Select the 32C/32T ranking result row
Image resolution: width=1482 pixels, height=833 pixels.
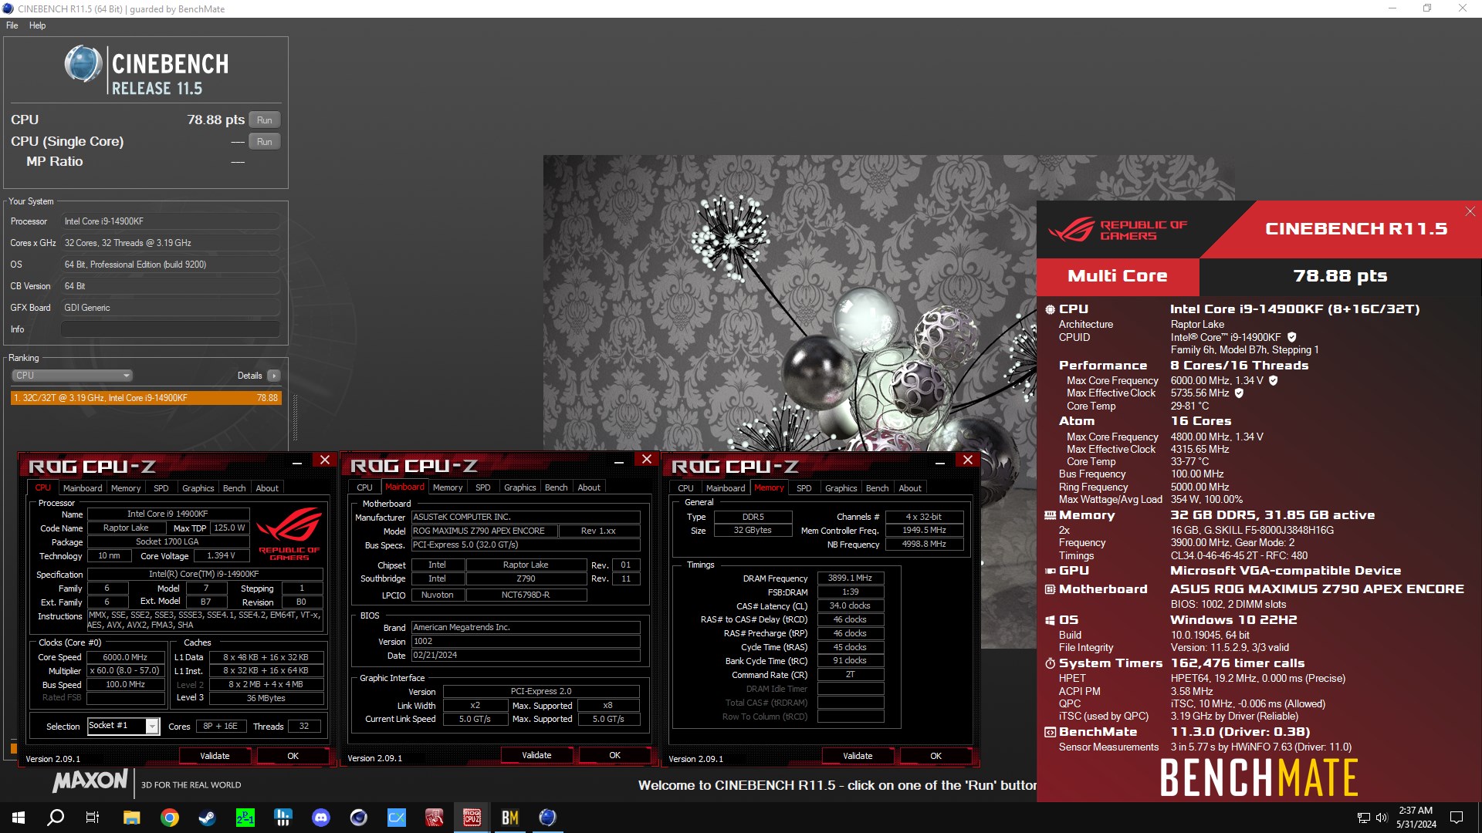click(146, 398)
